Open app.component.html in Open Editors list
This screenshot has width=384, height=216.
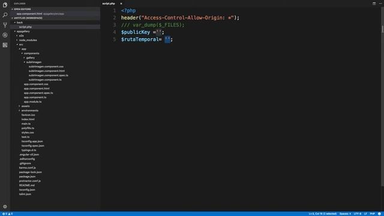[29, 14]
